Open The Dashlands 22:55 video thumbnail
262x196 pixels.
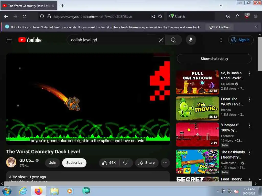[197, 162]
